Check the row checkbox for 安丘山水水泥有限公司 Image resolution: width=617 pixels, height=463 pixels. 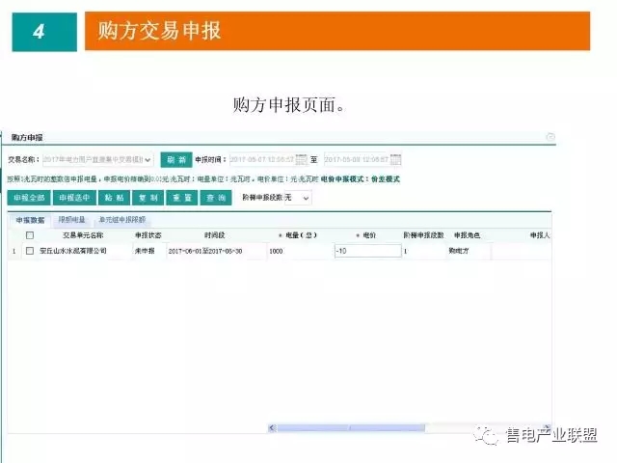tap(30, 251)
